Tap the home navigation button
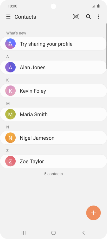Viewport: 107px width, 239px height. pyautogui.click(x=53, y=233)
